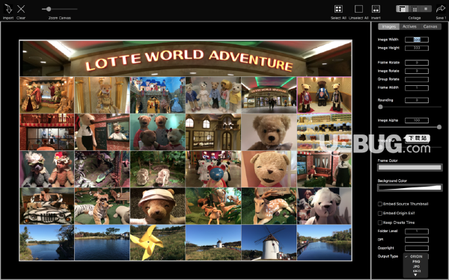Select the pink-highlighted three bears photo

pos(324,95)
